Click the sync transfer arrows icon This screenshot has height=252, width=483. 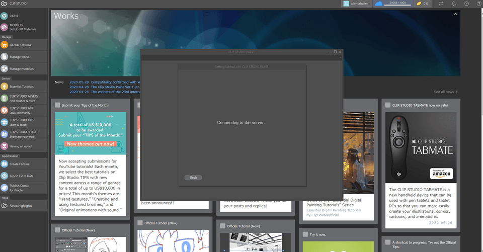pos(441,4)
